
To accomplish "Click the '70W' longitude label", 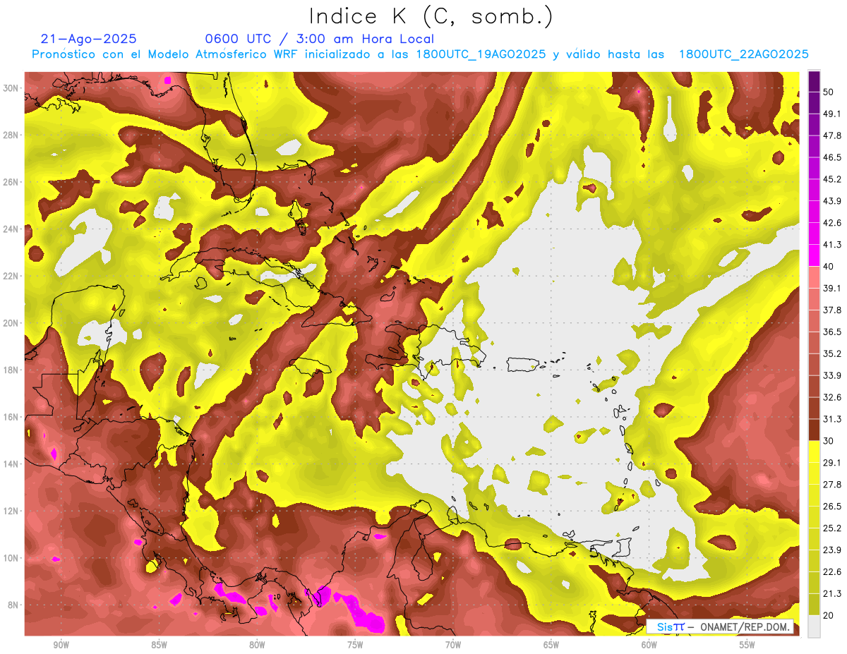I will point(453,644).
